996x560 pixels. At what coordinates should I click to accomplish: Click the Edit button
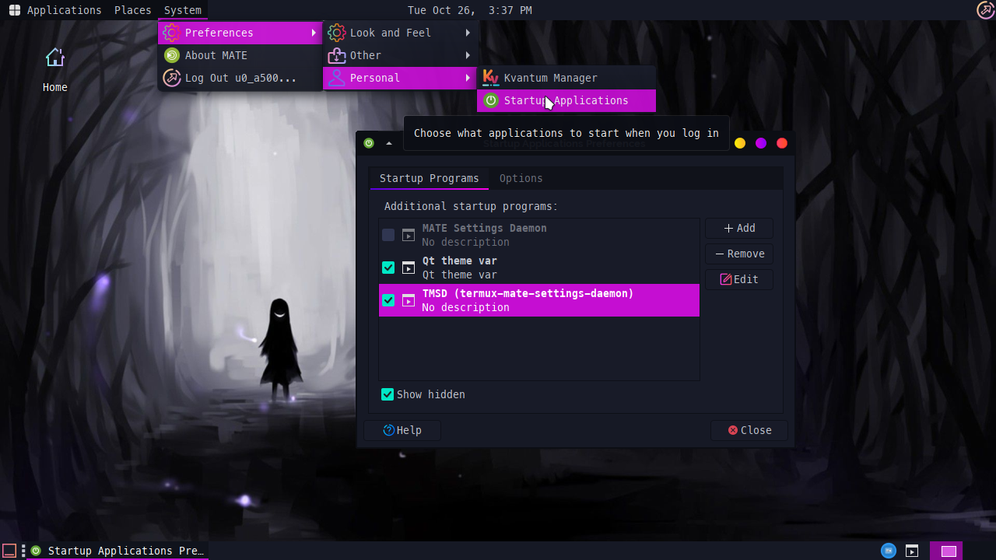pyautogui.click(x=739, y=279)
